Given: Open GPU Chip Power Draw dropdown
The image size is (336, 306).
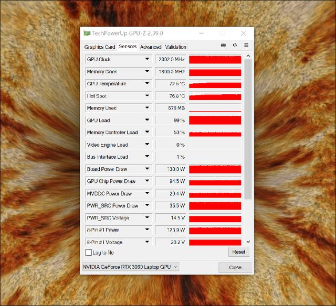Looking at the screenshot, I should (x=147, y=181).
